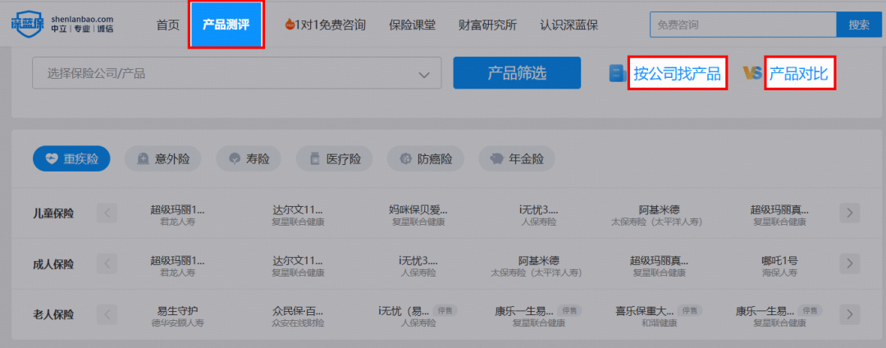Click the piggy bank icon in 年金险
886x348 pixels.
pyautogui.click(x=497, y=159)
